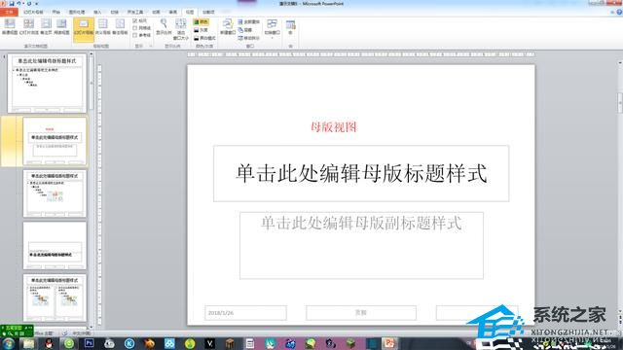Open the PowerPoint taskbar icon
This screenshot has width=623, height=350.
point(389,343)
